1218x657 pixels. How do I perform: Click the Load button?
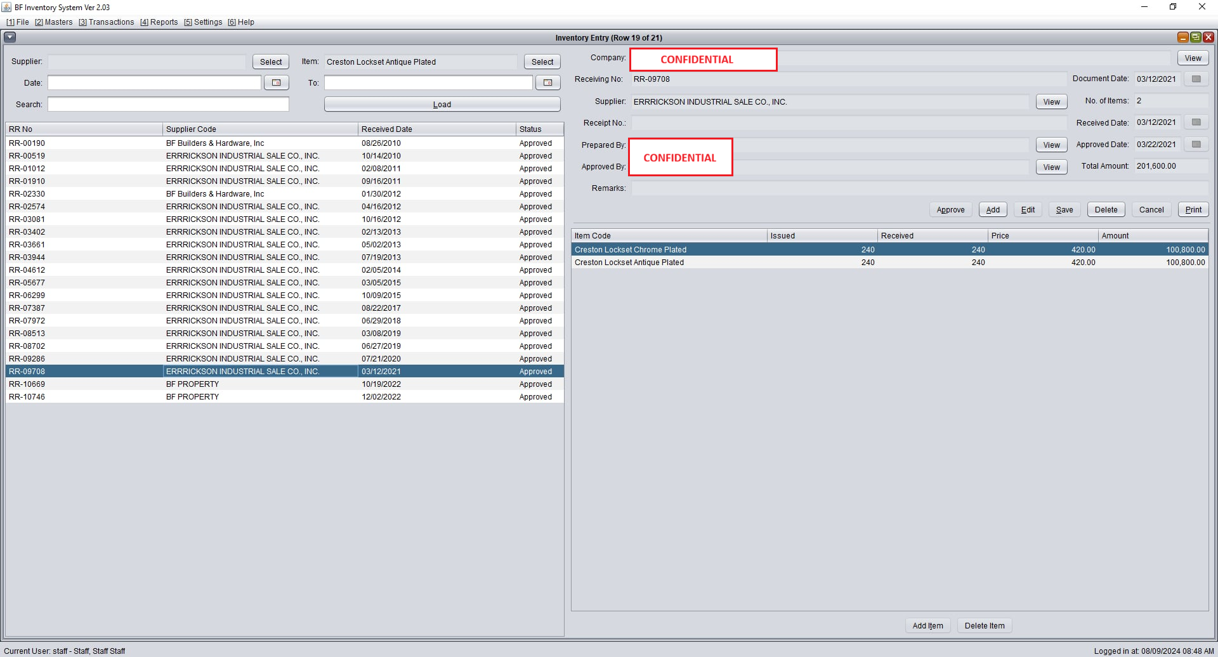tap(442, 104)
